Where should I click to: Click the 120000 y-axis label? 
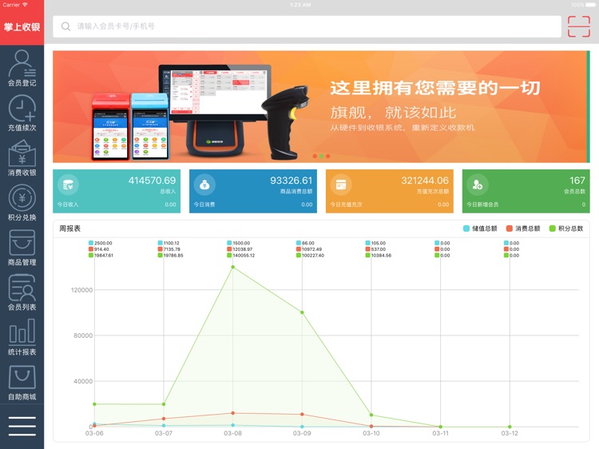tap(81, 290)
